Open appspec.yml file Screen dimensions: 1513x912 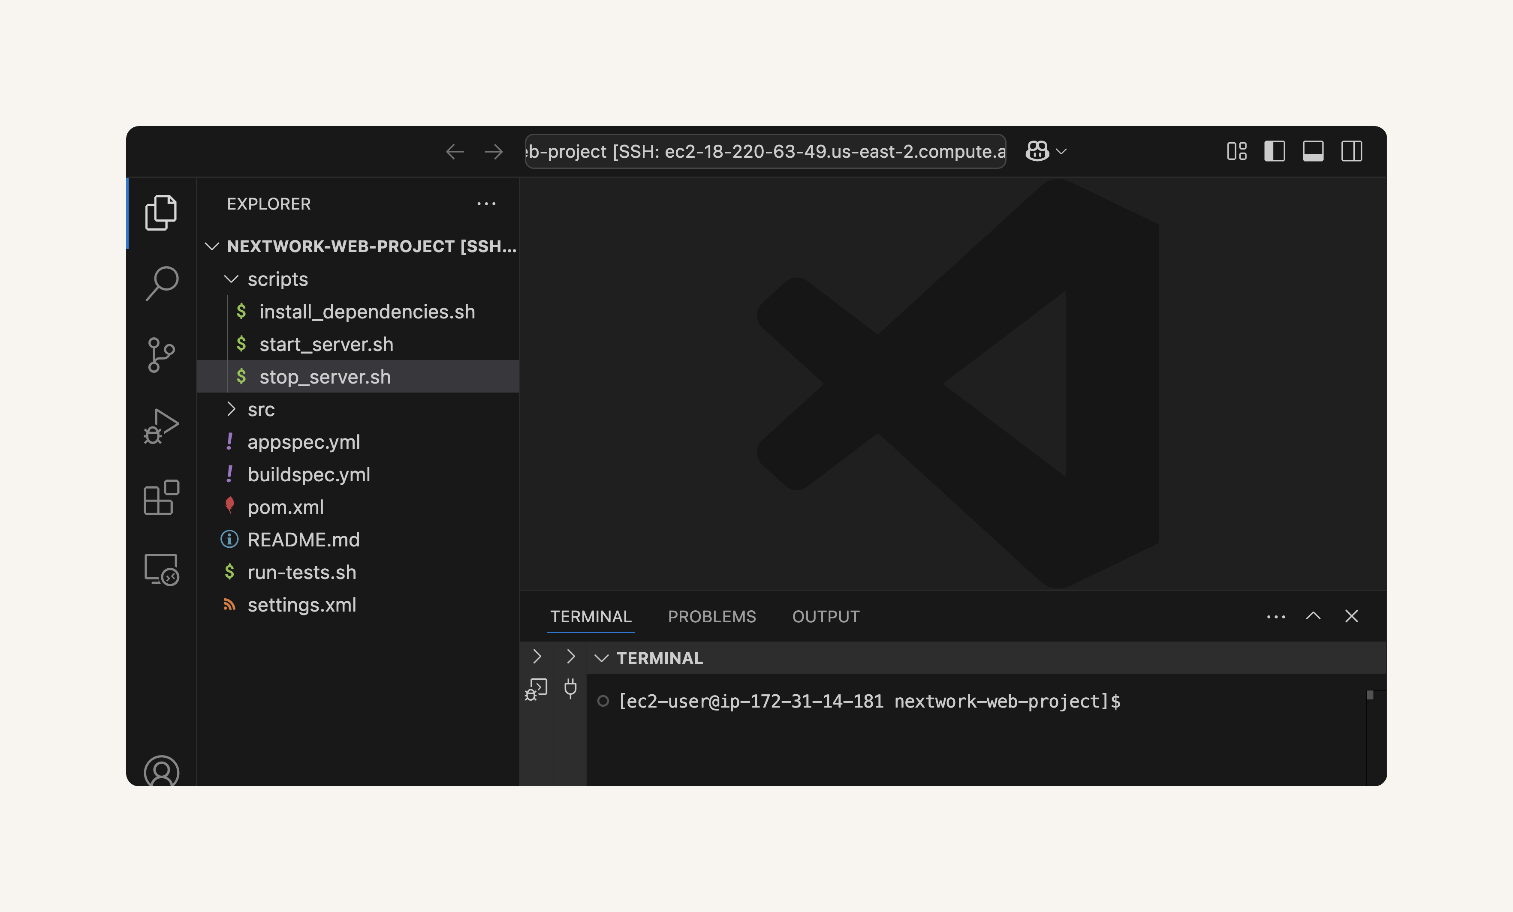pos(358,442)
